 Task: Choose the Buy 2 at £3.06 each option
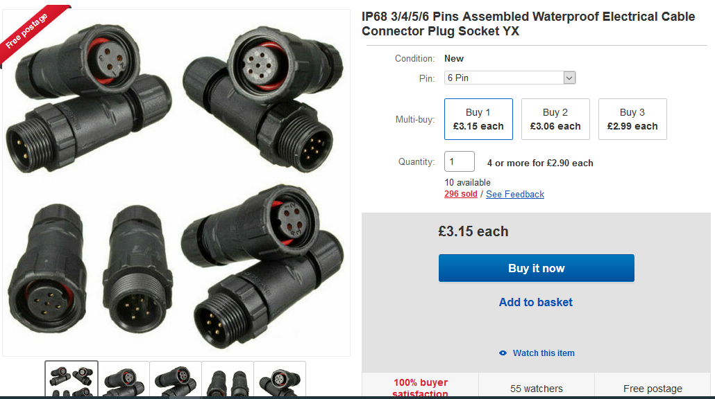[x=555, y=119]
